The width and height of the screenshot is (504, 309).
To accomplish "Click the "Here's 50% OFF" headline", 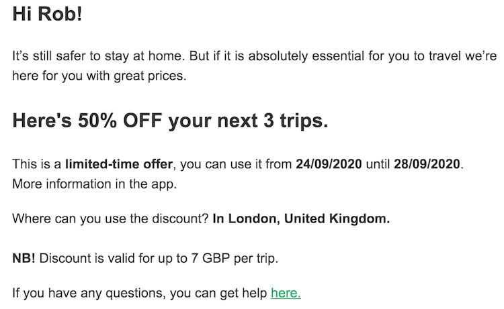I will 87,121.
